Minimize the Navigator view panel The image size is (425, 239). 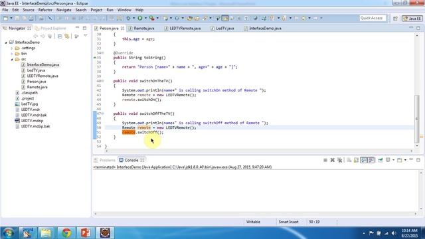77,28
